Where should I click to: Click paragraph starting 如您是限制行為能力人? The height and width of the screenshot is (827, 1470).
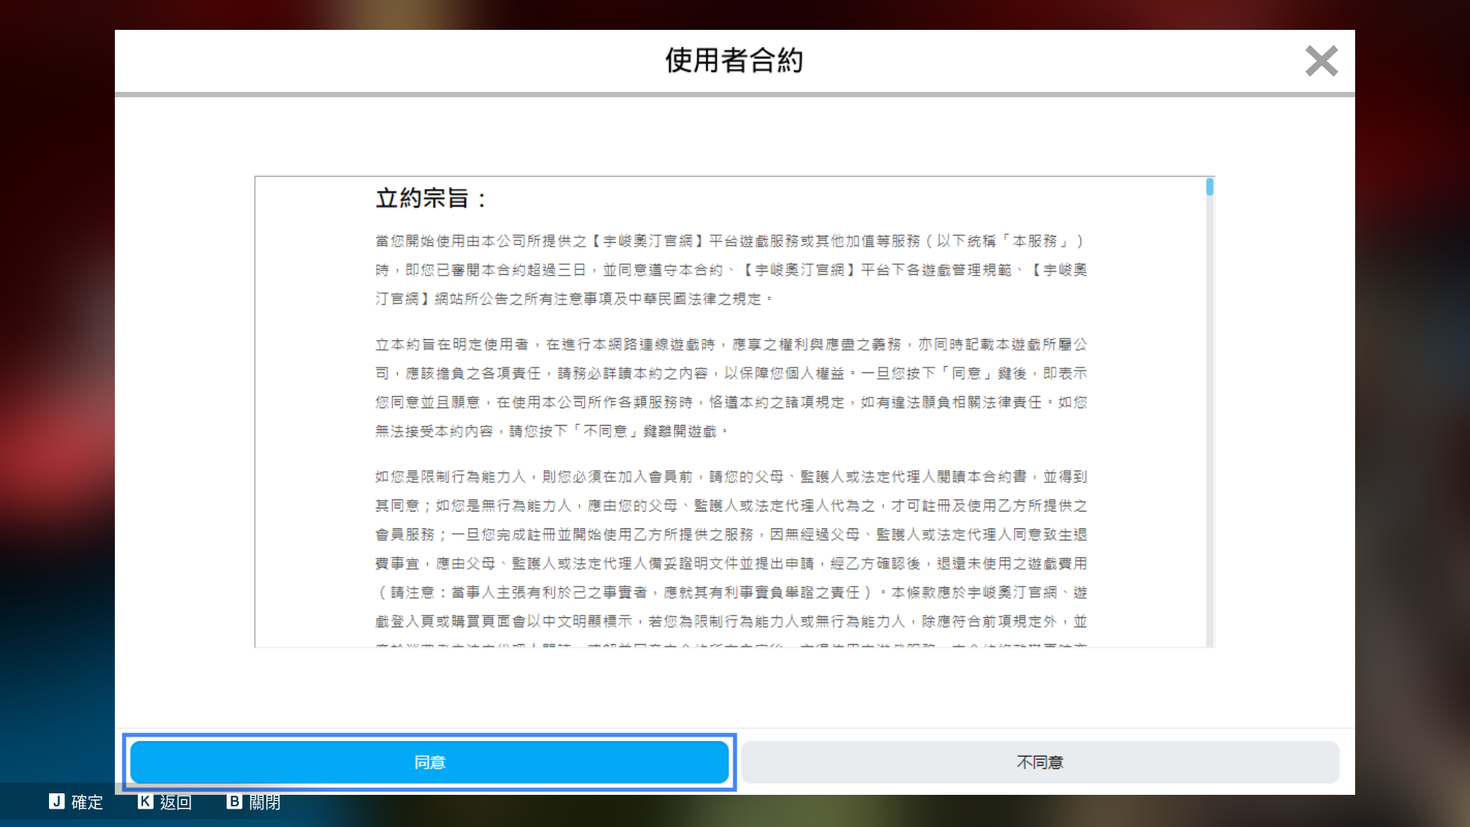(x=731, y=557)
